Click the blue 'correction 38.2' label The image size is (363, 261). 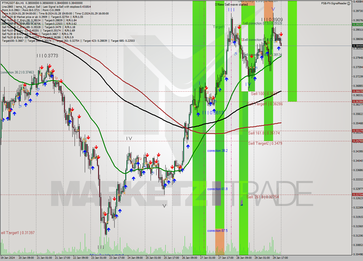tap(217, 151)
